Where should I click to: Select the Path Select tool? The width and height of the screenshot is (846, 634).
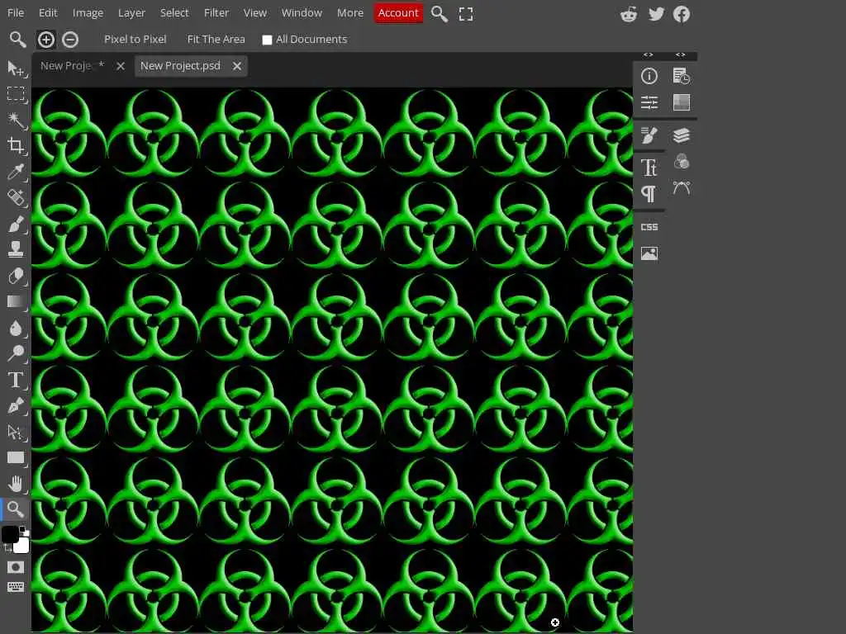(x=15, y=432)
